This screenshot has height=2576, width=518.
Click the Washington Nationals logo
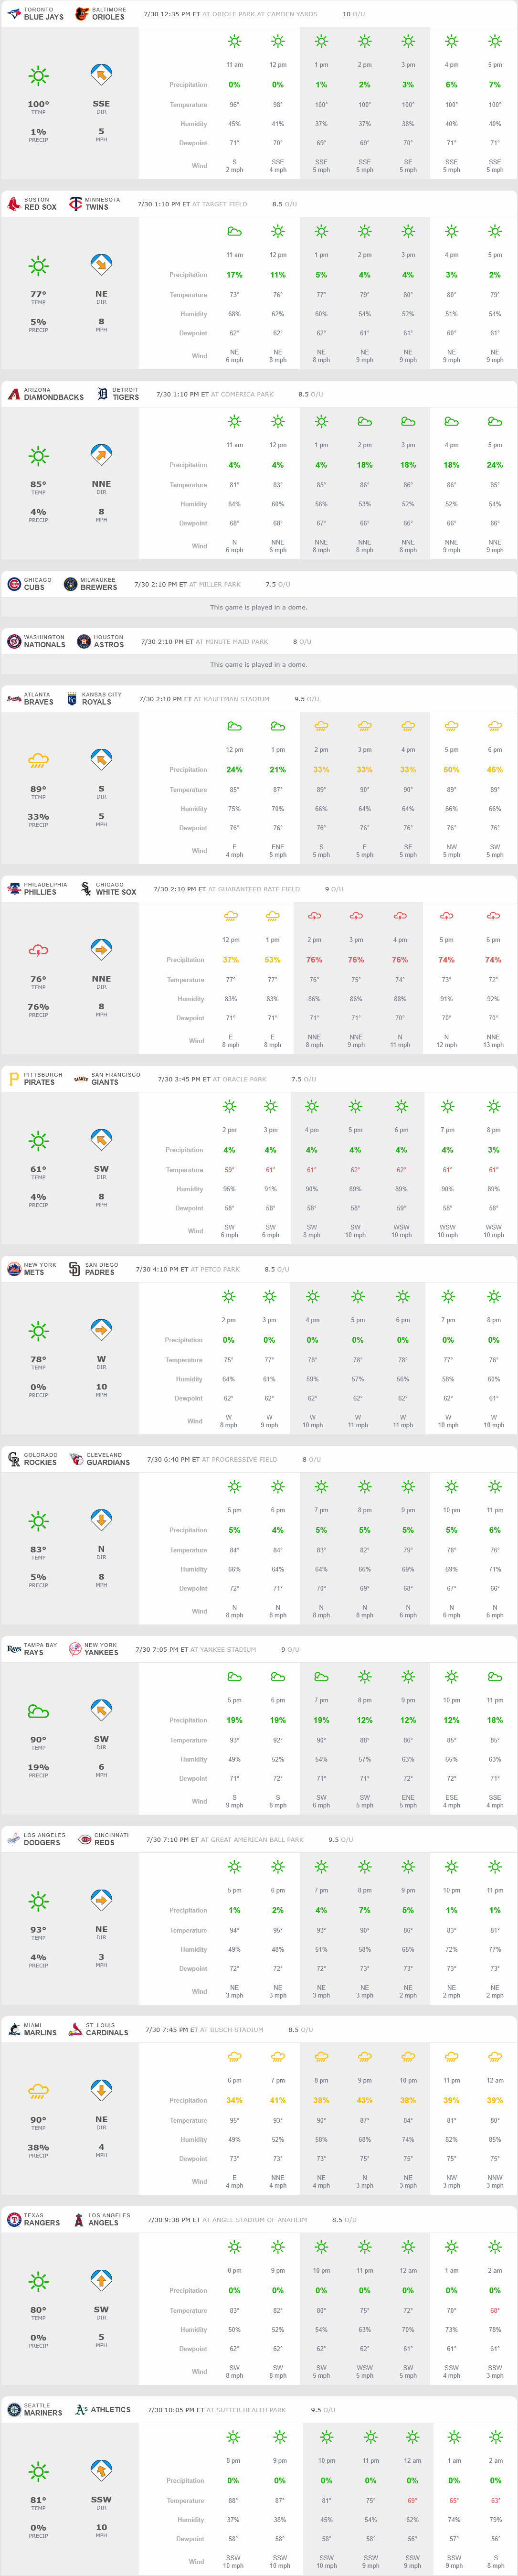coord(14,641)
